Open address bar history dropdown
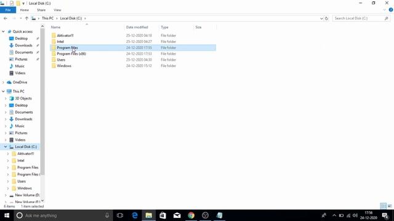 click(x=321, y=18)
